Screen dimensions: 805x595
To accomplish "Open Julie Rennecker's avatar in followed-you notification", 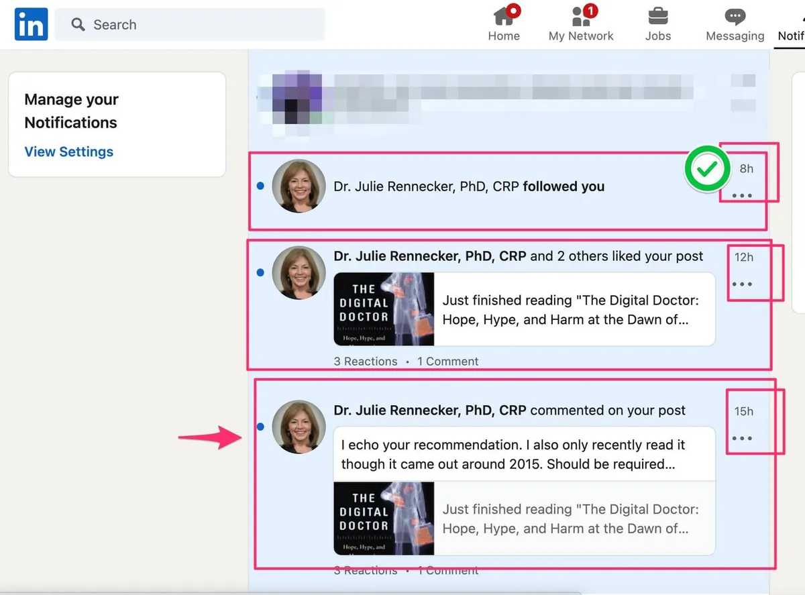I will 299,186.
